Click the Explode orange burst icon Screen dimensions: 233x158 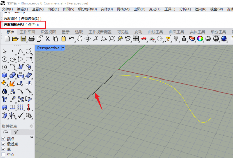[12, 83]
